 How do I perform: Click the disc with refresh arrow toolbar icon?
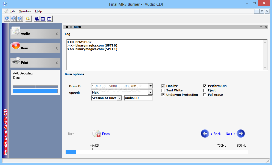[20, 19]
